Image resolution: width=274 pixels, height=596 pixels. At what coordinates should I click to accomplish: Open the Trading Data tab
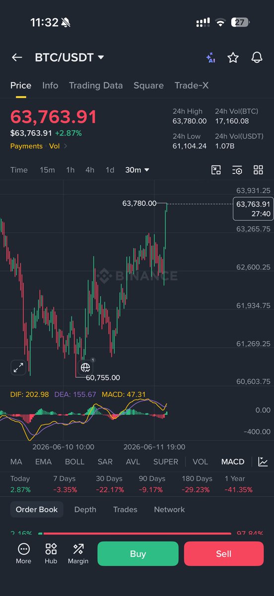96,85
